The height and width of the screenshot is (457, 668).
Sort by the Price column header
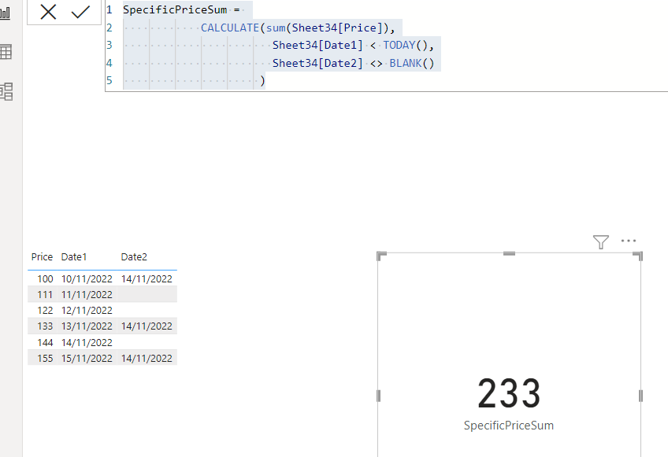[x=42, y=257]
